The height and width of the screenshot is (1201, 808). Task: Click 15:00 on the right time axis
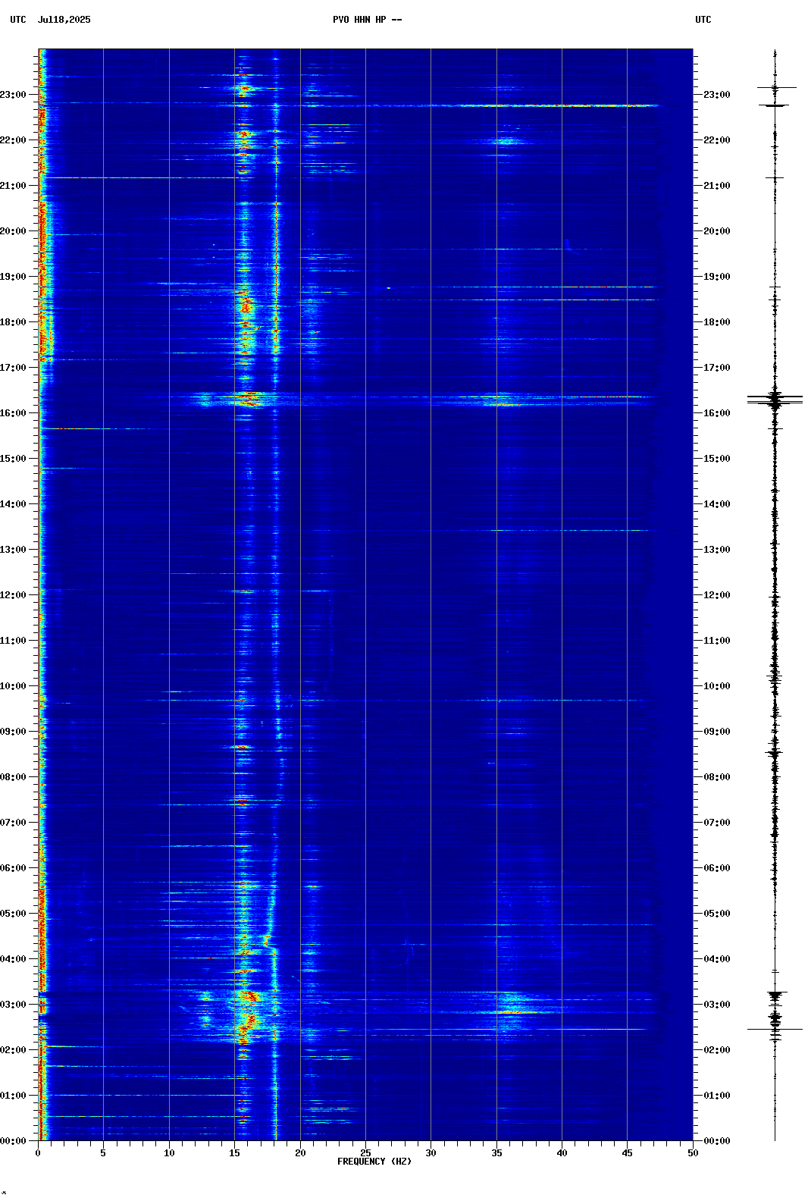tap(716, 459)
